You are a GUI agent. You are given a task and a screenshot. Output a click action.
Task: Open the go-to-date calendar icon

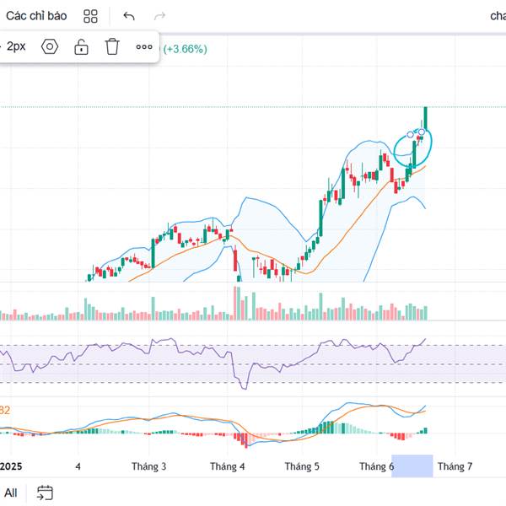[x=45, y=493]
